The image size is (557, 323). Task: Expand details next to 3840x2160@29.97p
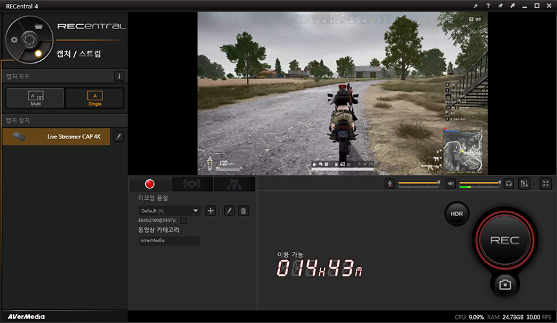point(183,221)
